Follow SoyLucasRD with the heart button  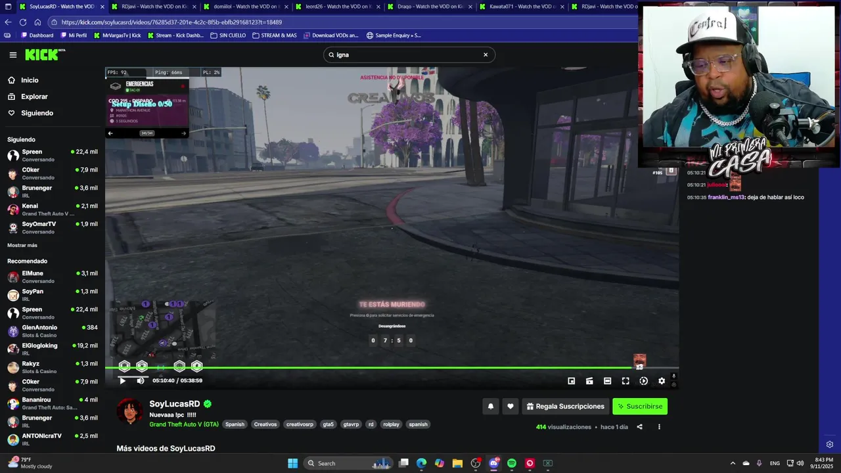point(511,407)
